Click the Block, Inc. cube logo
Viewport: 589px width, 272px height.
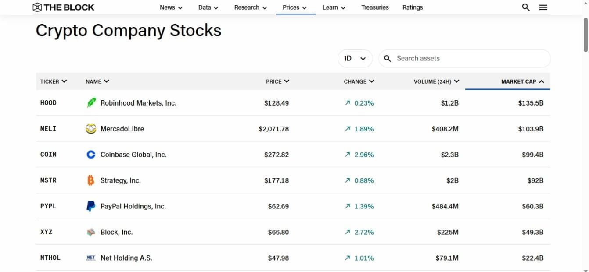[x=91, y=232]
